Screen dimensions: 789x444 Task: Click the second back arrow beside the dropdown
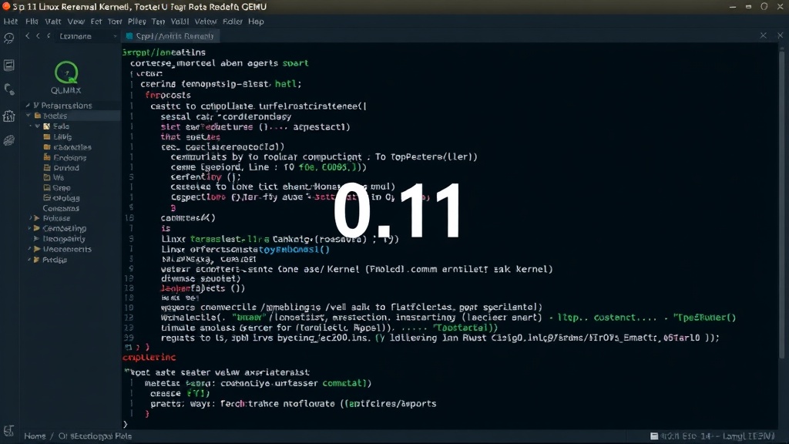pos(38,35)
